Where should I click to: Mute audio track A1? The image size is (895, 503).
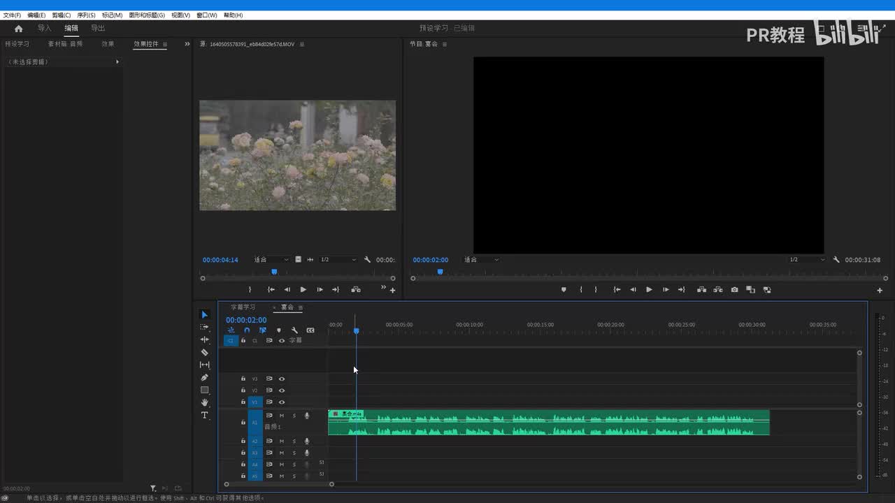[x=282, y=416]
